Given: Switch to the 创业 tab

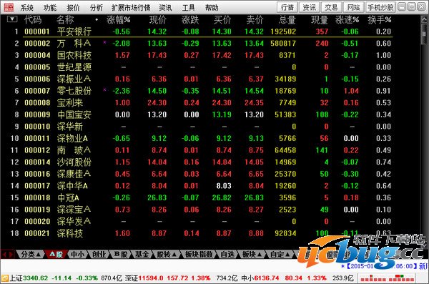Looking at the screenshot, I should pyautogui.click(x=99, y=255).
